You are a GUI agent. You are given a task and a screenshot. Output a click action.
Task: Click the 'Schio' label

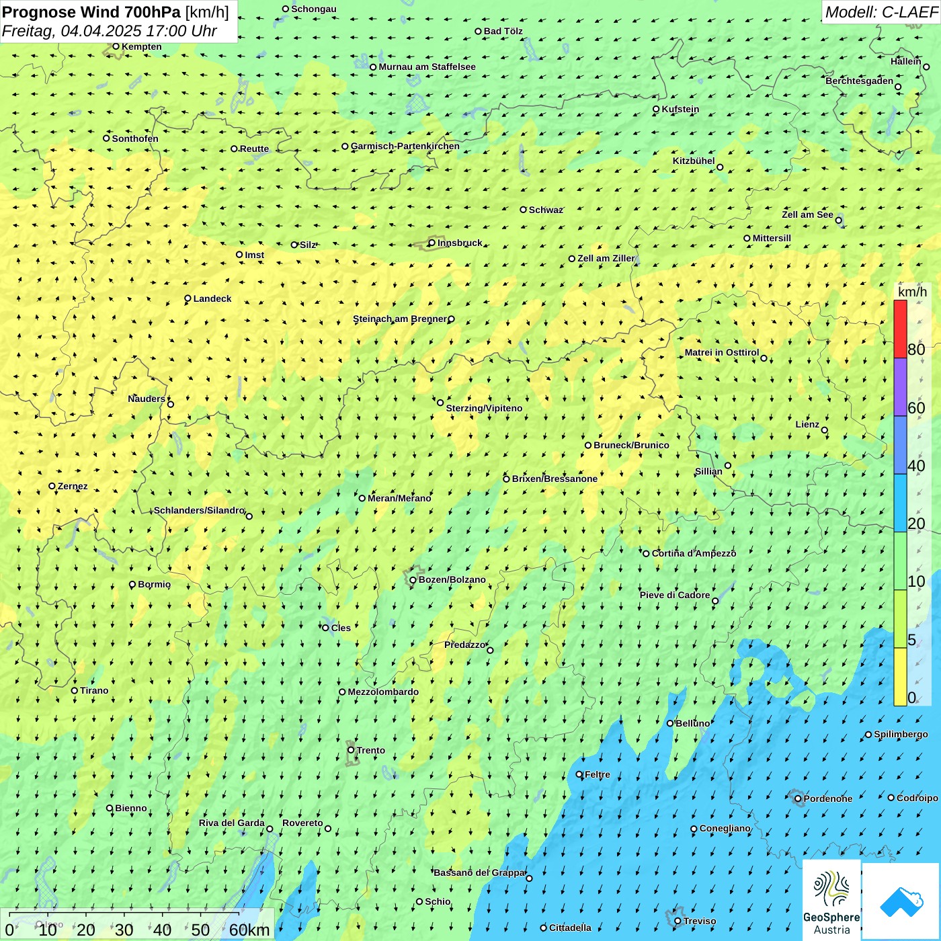[438, 901]
